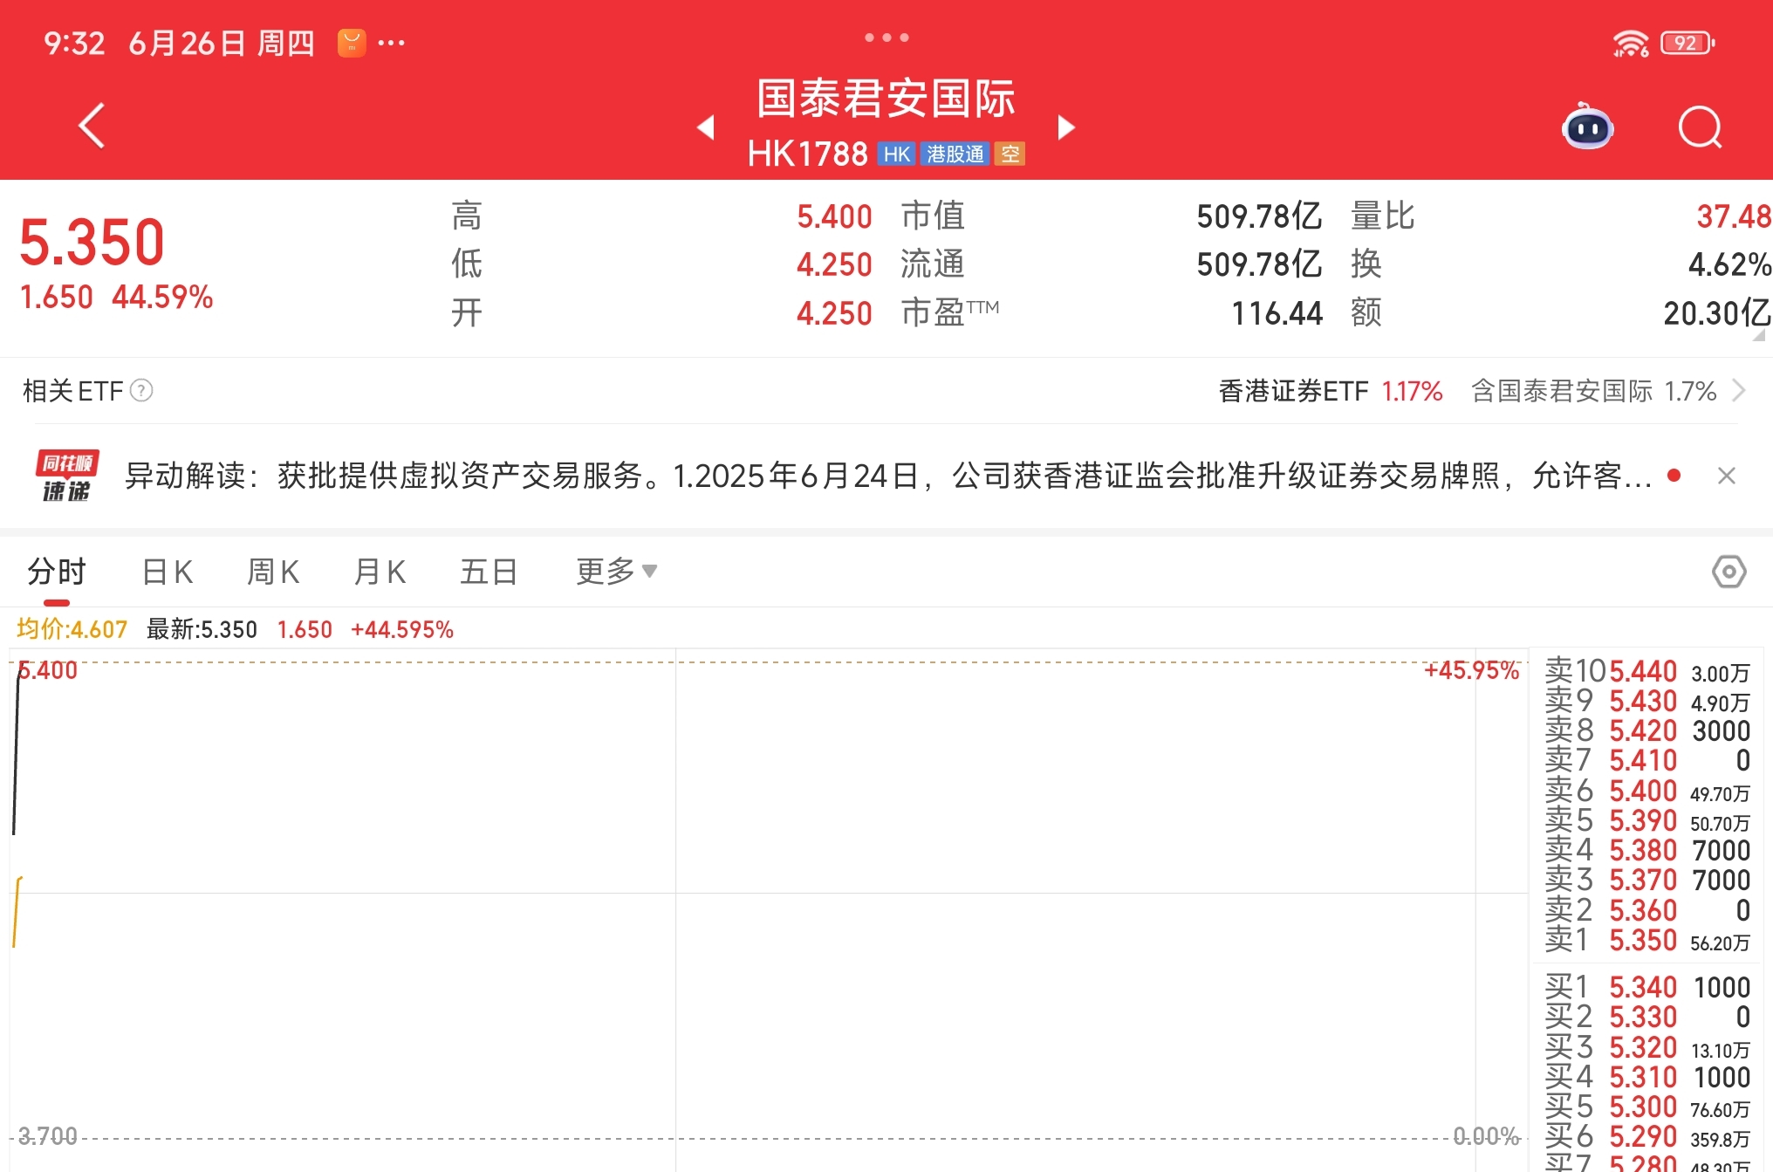This screenshot has width=1773, height=1172.
Task: Tap the 市值 509.78亿 value
Action: coord(1259,216)
